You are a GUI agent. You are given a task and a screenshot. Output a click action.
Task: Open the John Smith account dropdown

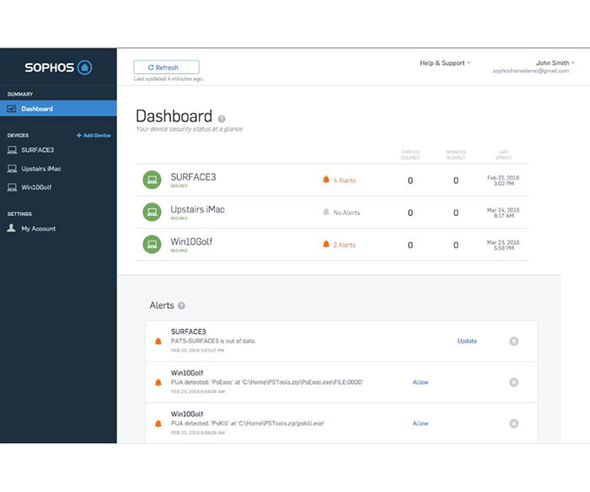pyautogui.click(x=555, y=63)
